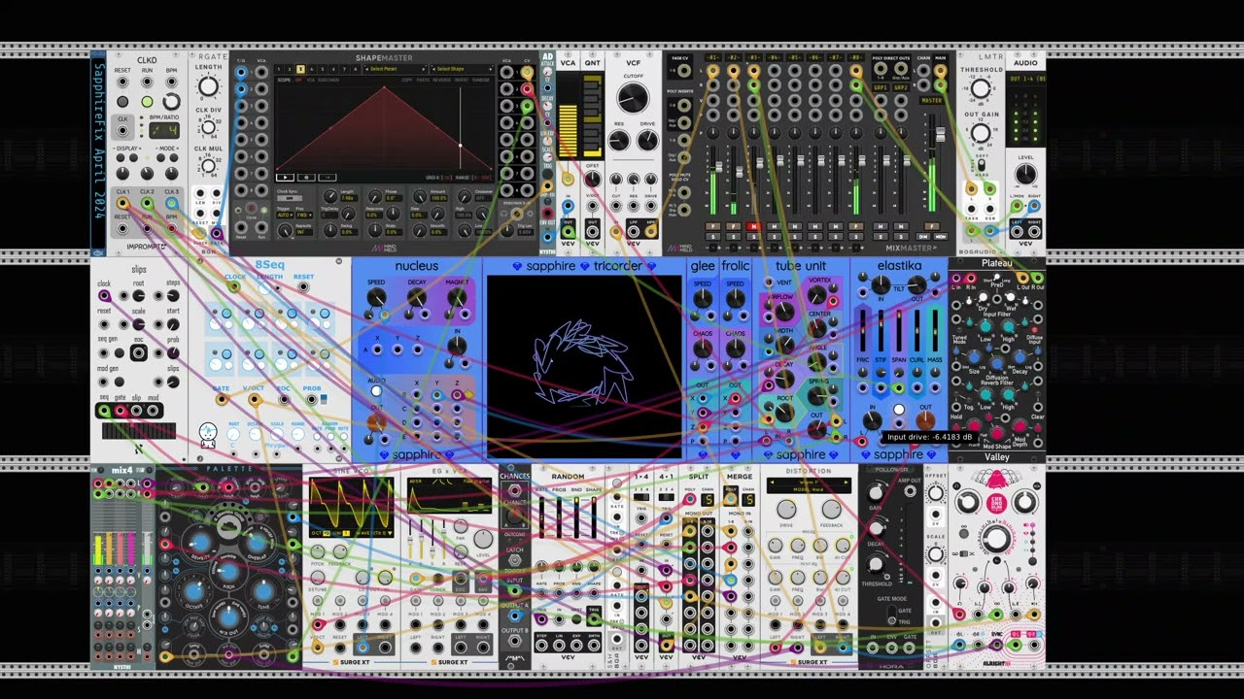Open ShapeMaster Play FWD dropdown
The image size is (1244, 699).
click(x=304, y=216)
